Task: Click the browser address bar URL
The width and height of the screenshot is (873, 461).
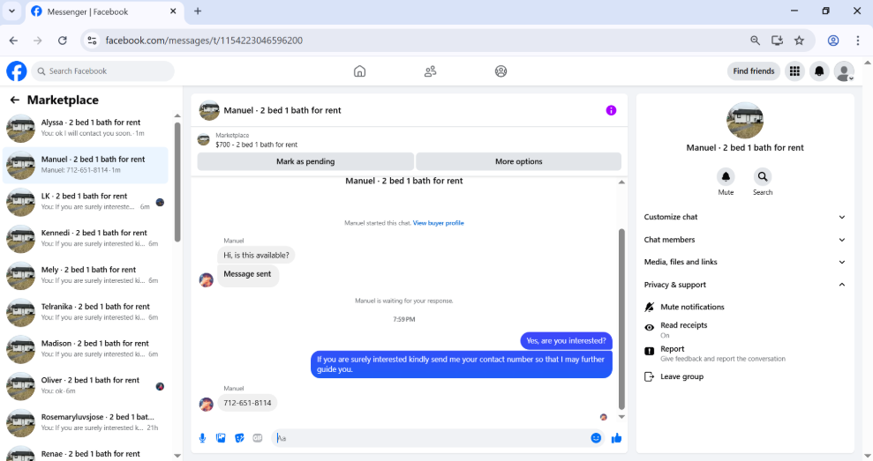Action: (204, 40)
